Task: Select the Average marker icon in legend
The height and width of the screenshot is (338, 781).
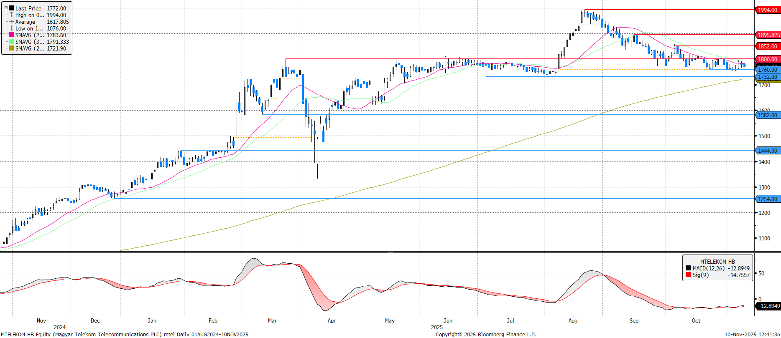Action: (x=11, y=22)
